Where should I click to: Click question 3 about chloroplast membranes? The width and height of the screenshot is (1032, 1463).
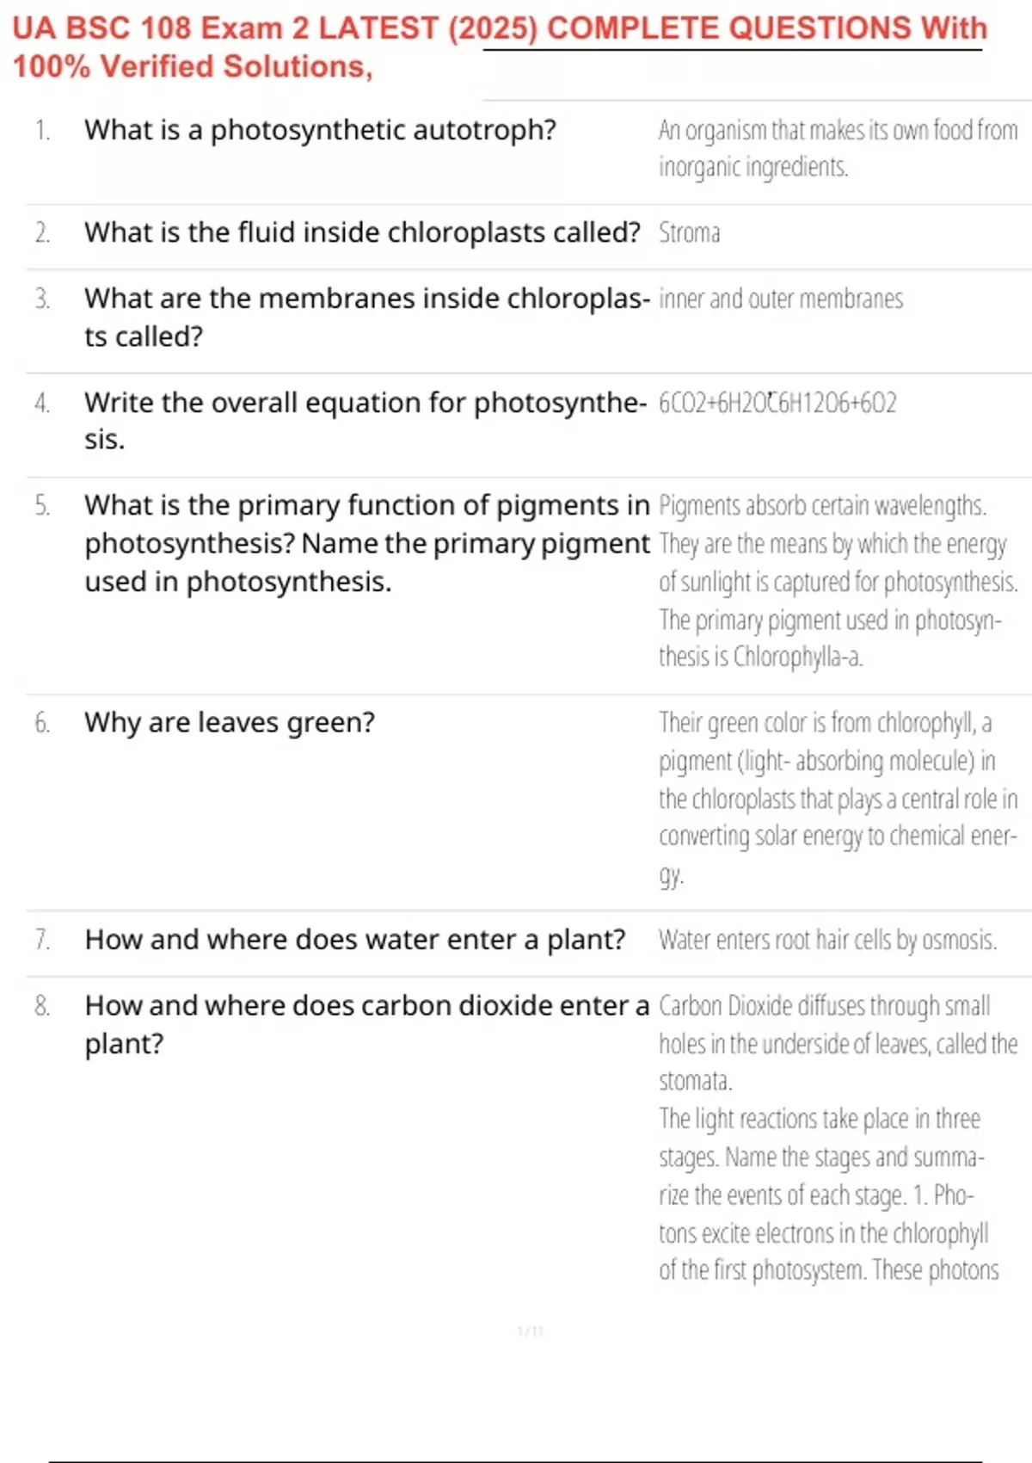(x=365, y=317)
